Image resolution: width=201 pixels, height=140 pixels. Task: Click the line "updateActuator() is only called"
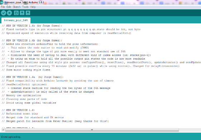click(48, 92)
